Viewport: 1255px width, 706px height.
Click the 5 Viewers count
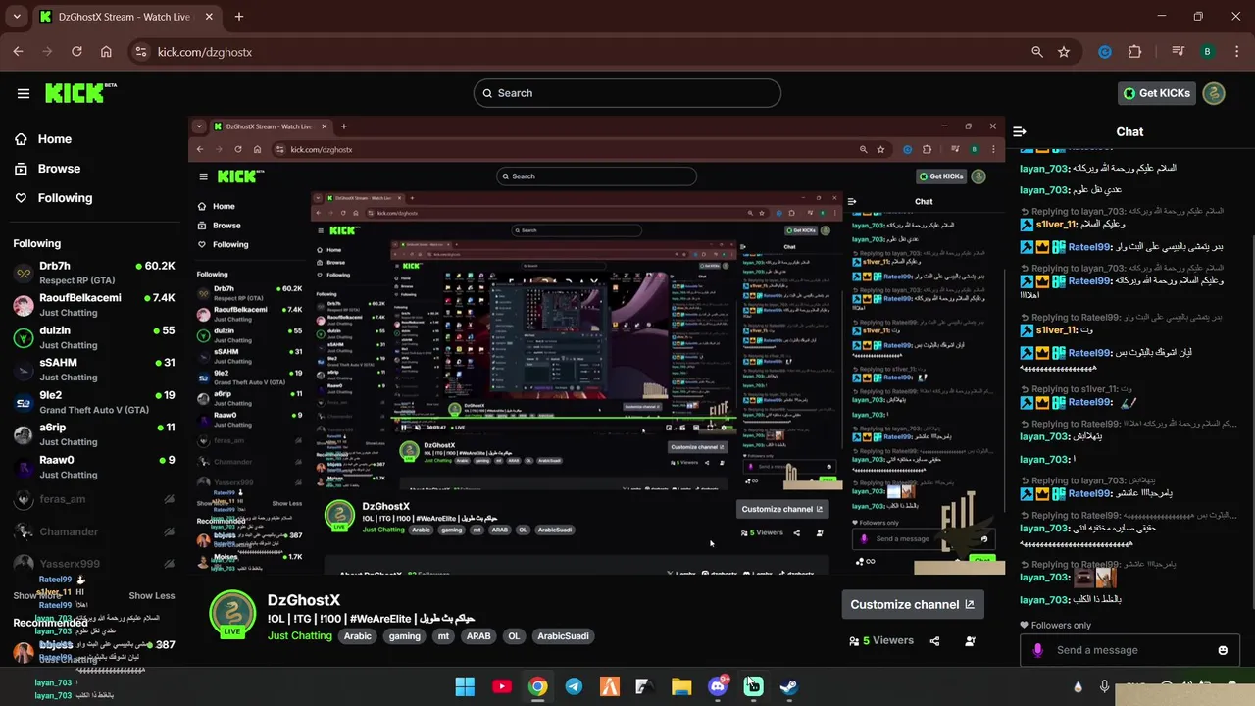tap(881, 641)
